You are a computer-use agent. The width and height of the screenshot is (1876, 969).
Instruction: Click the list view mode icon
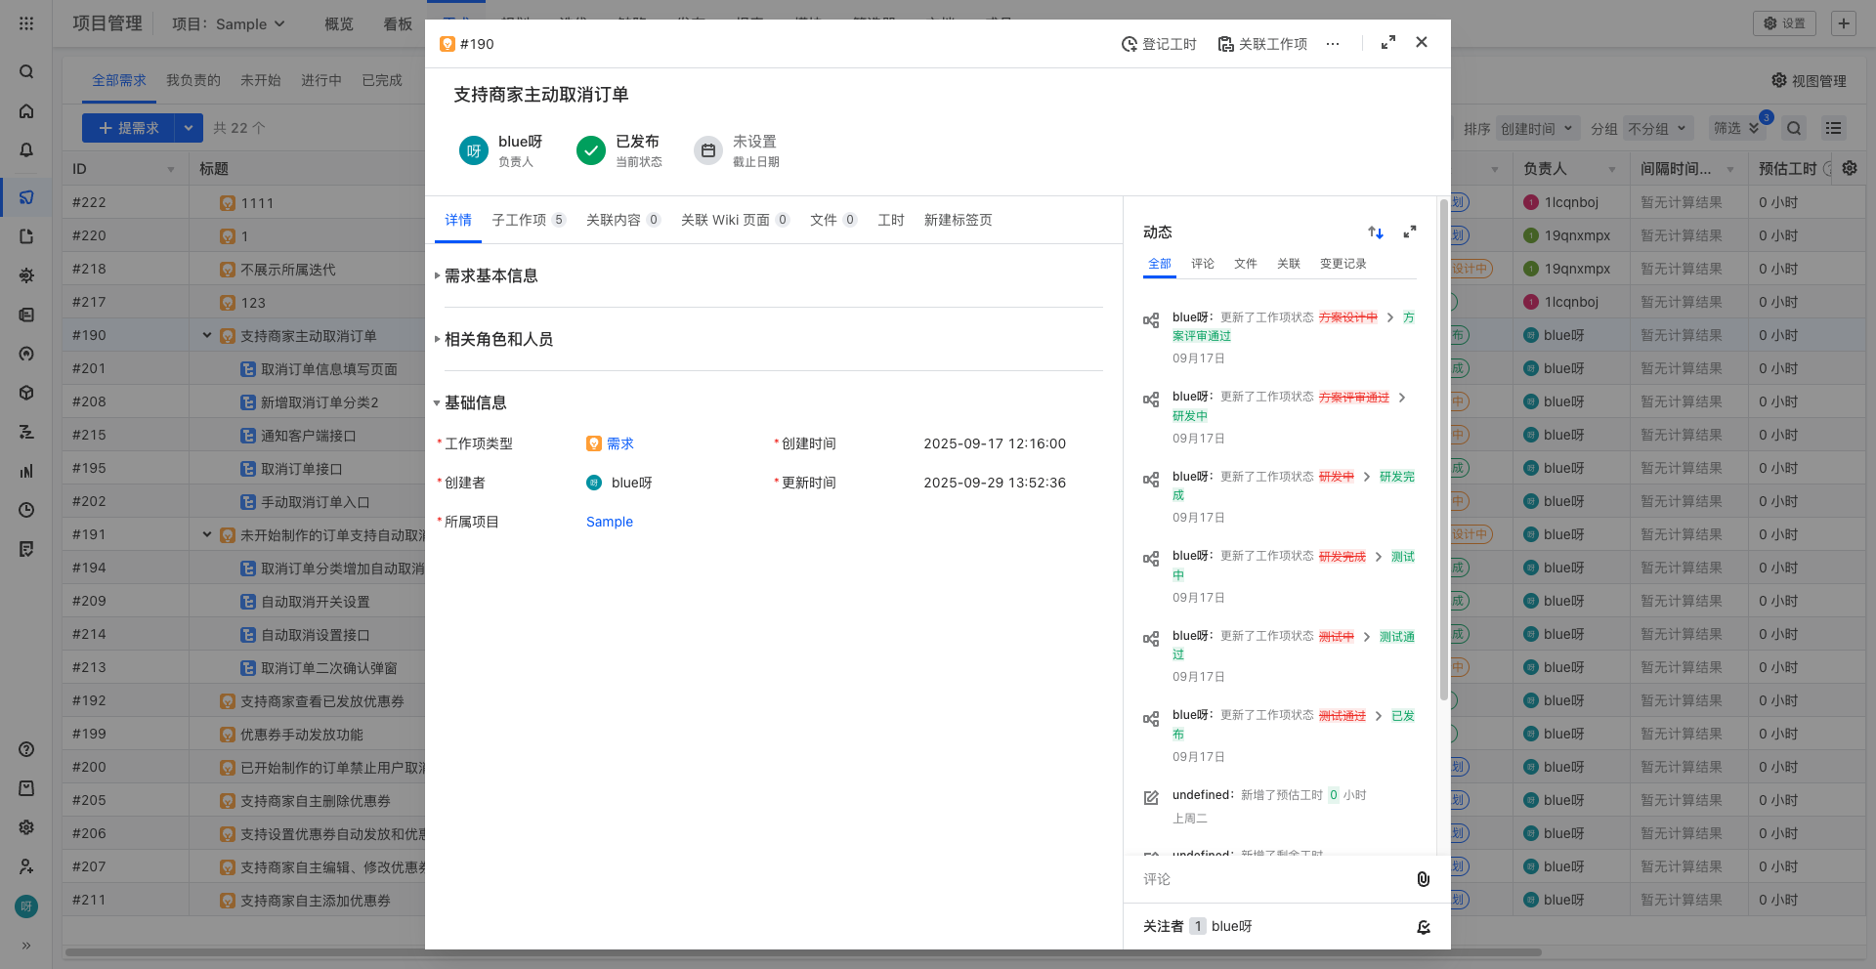click(x=1834, y=128)
